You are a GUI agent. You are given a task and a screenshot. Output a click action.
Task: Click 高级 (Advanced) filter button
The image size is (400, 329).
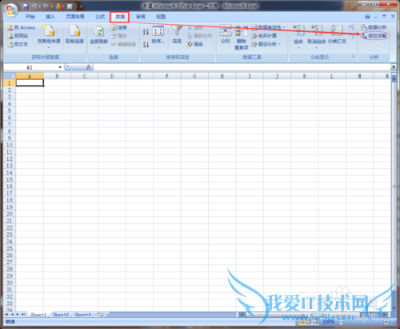point(195,44)
